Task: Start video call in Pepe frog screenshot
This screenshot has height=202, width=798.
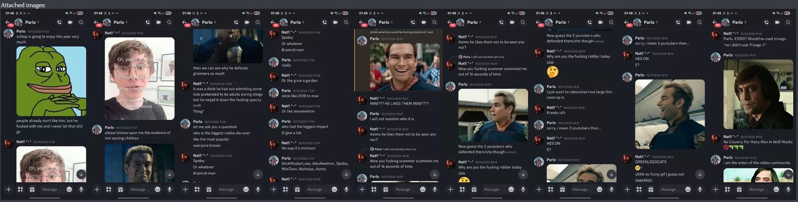Action: [70, 23]
